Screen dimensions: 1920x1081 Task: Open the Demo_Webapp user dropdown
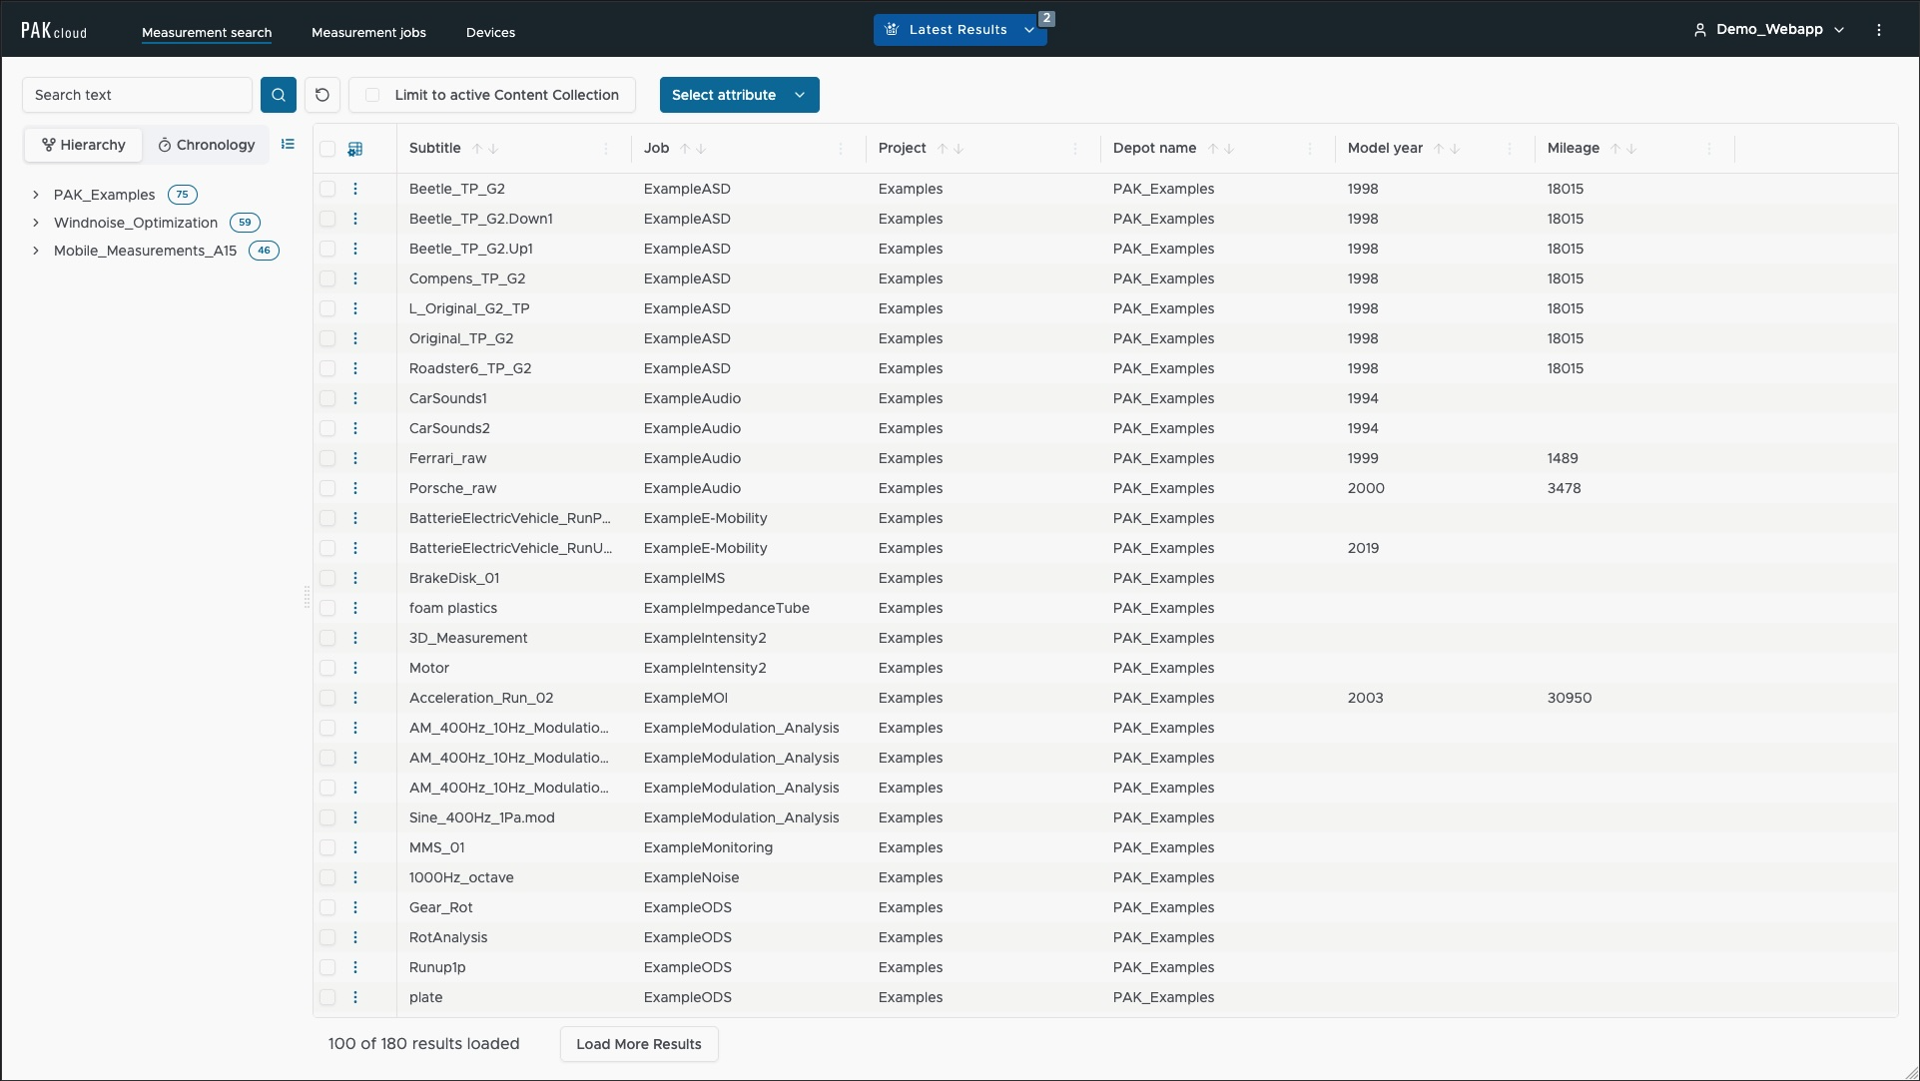point(1769,30)
